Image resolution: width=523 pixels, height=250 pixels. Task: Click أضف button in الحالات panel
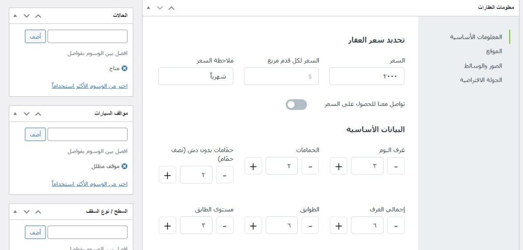coord(35,36)
